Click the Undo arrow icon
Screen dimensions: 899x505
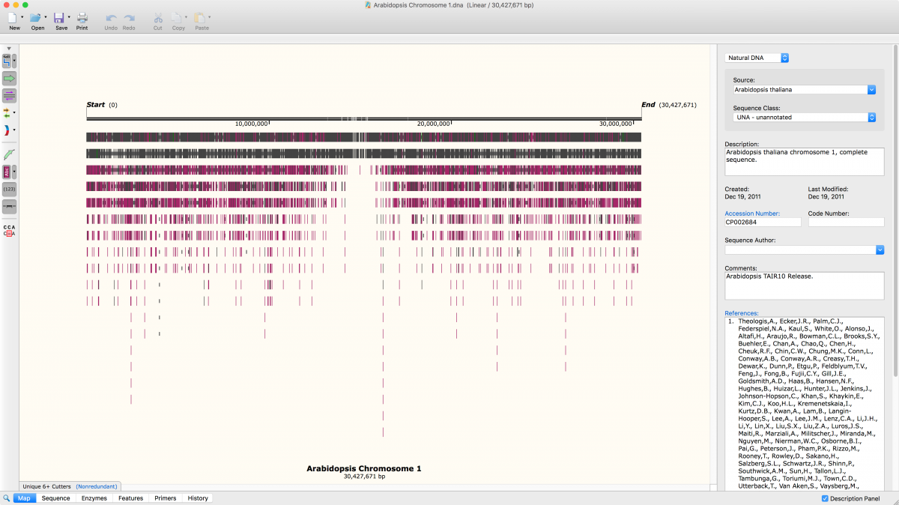tap(111, 17)
